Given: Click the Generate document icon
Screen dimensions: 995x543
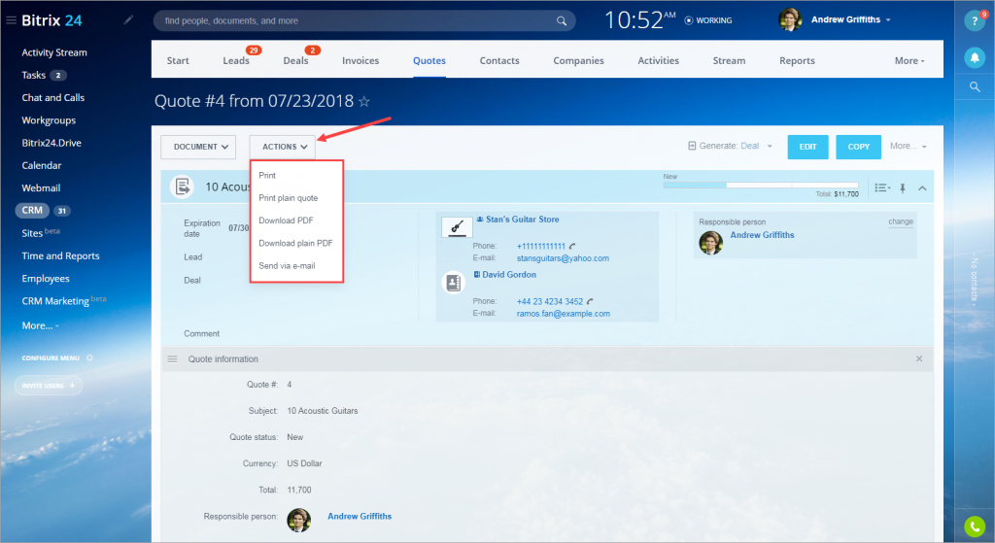Looking at the screenshot, I should click(692, 146).
